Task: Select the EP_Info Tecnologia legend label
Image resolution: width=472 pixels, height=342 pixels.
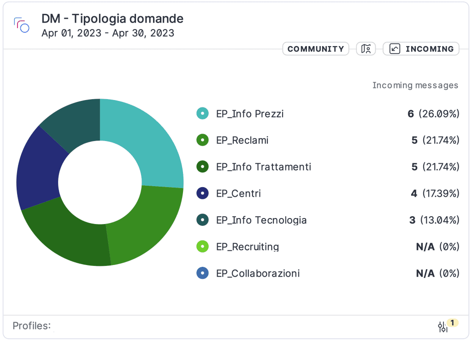Action: (x=261, y=220)
